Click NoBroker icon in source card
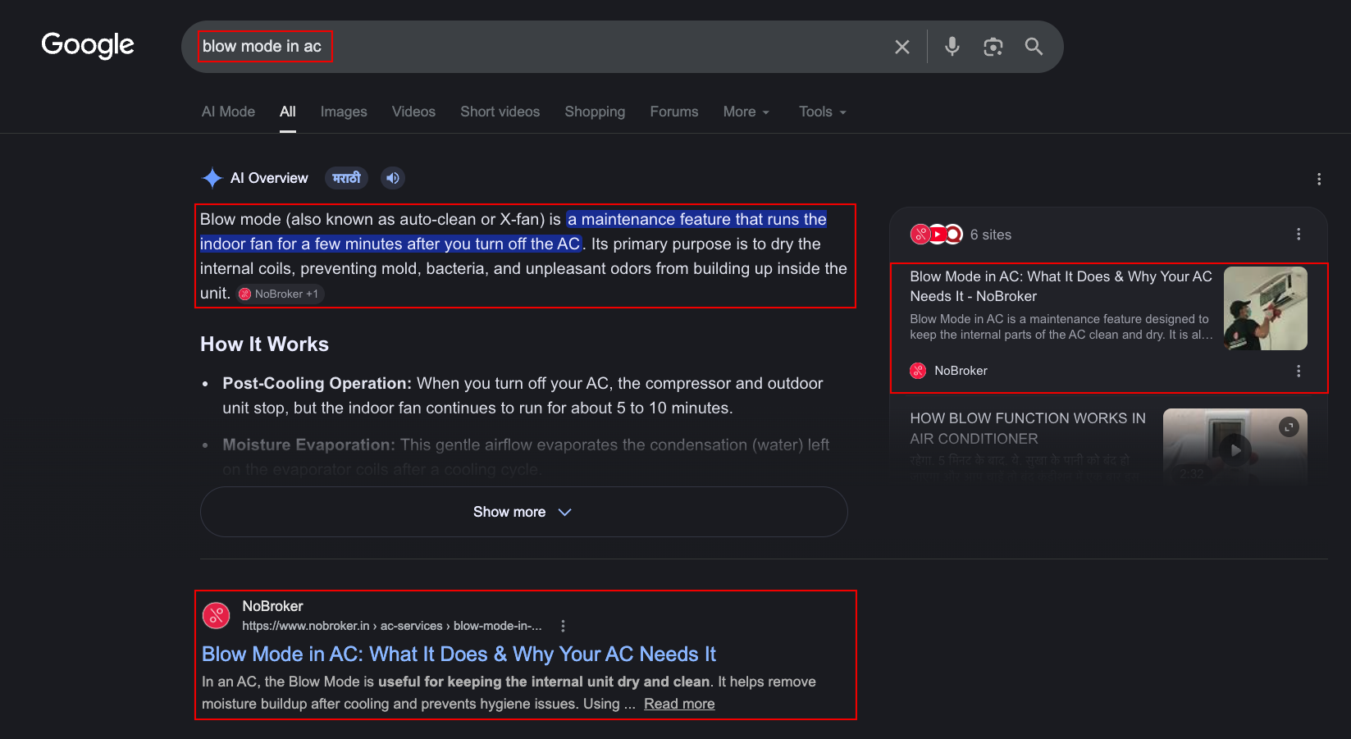The image size is (1351, 739). pos(918,371)
